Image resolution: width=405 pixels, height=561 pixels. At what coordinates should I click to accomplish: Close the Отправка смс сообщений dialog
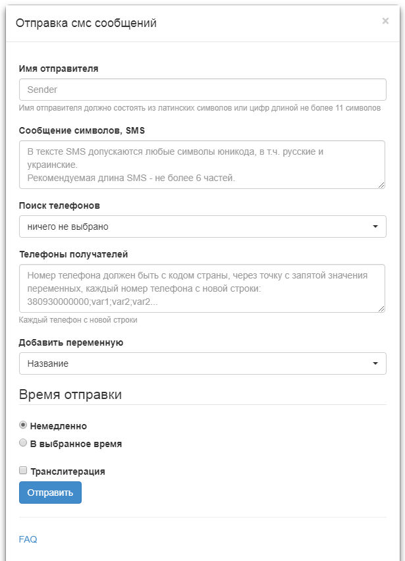385,21
